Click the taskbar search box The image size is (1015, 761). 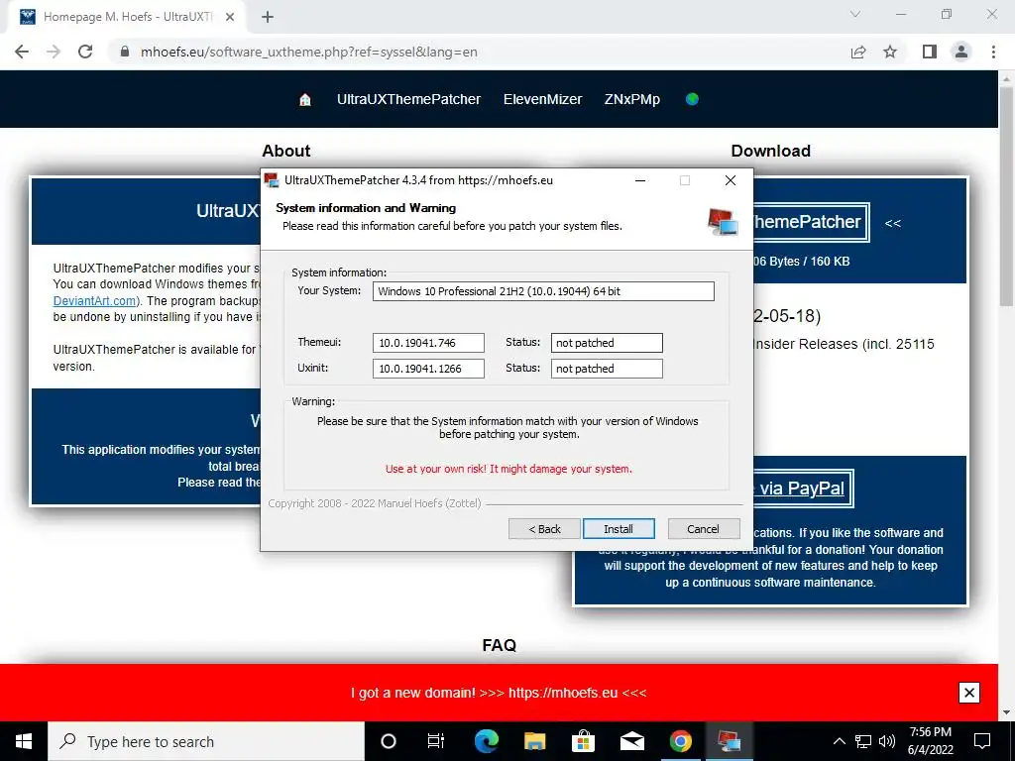[x=206, y=741]
